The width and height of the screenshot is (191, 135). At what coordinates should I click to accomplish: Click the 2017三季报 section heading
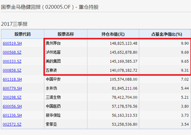tap(14, 24)
